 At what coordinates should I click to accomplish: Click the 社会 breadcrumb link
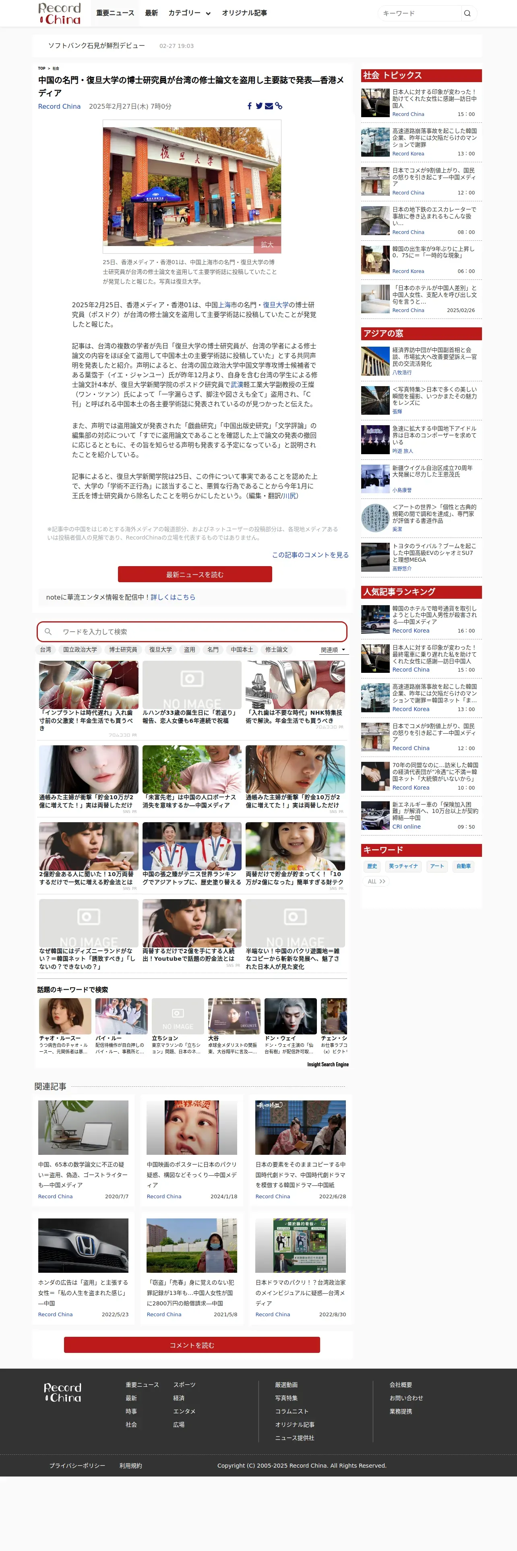[56, 68]
